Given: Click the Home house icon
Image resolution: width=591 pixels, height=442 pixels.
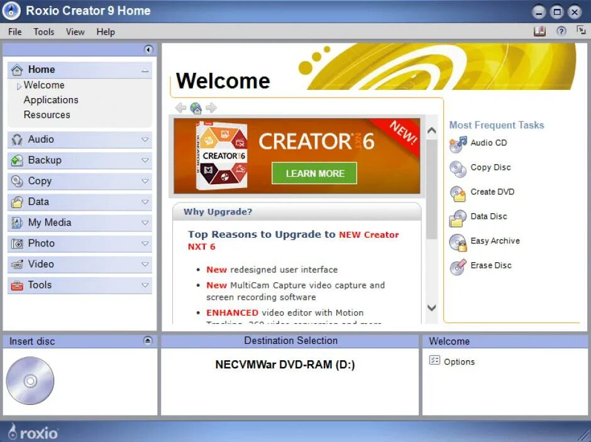Looking at the screenshot, I should coord(17,70).
